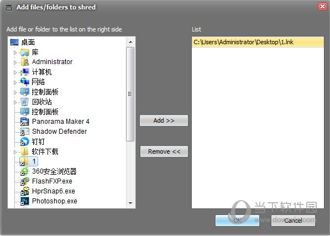Click the Panorama Maker 4 shortcut icon

click(x=25, y=122)
